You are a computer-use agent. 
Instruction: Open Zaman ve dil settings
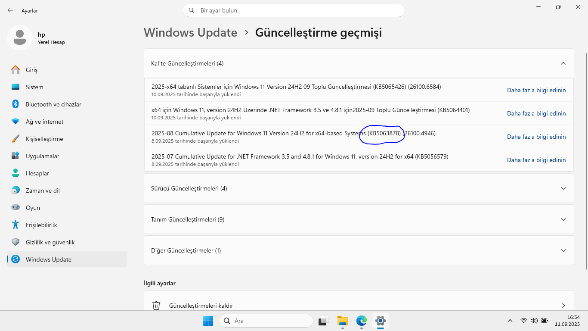(x=67, y=190)
